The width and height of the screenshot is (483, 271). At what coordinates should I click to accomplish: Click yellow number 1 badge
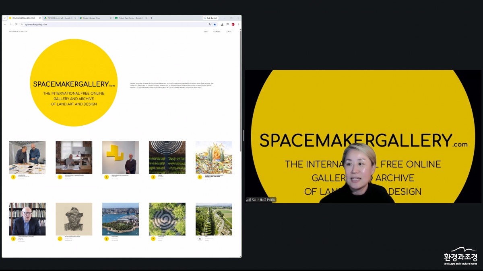[13, 177]
